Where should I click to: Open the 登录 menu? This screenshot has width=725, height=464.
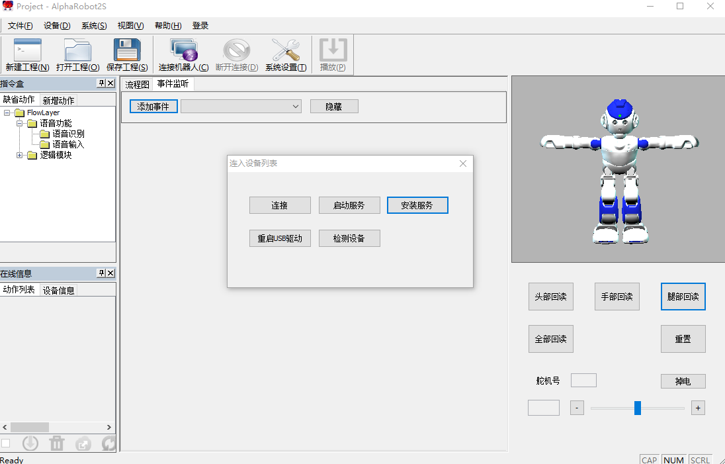tap(200, 25)
